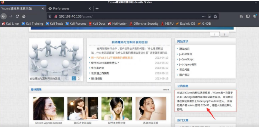
Task: Open the Kali Docs bookmark
Action: [97, 24]
